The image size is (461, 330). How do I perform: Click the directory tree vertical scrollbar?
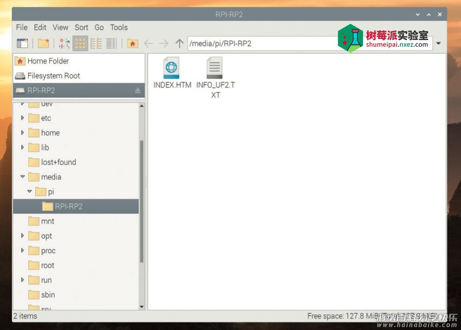click(141, 202)
